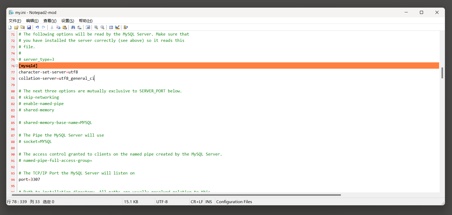Click the Notepad2-mod title bar app icon
This screenshot has height=215, width=452.
point(11,12)
